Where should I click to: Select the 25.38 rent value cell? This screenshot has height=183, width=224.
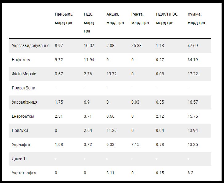click(136, 46)
